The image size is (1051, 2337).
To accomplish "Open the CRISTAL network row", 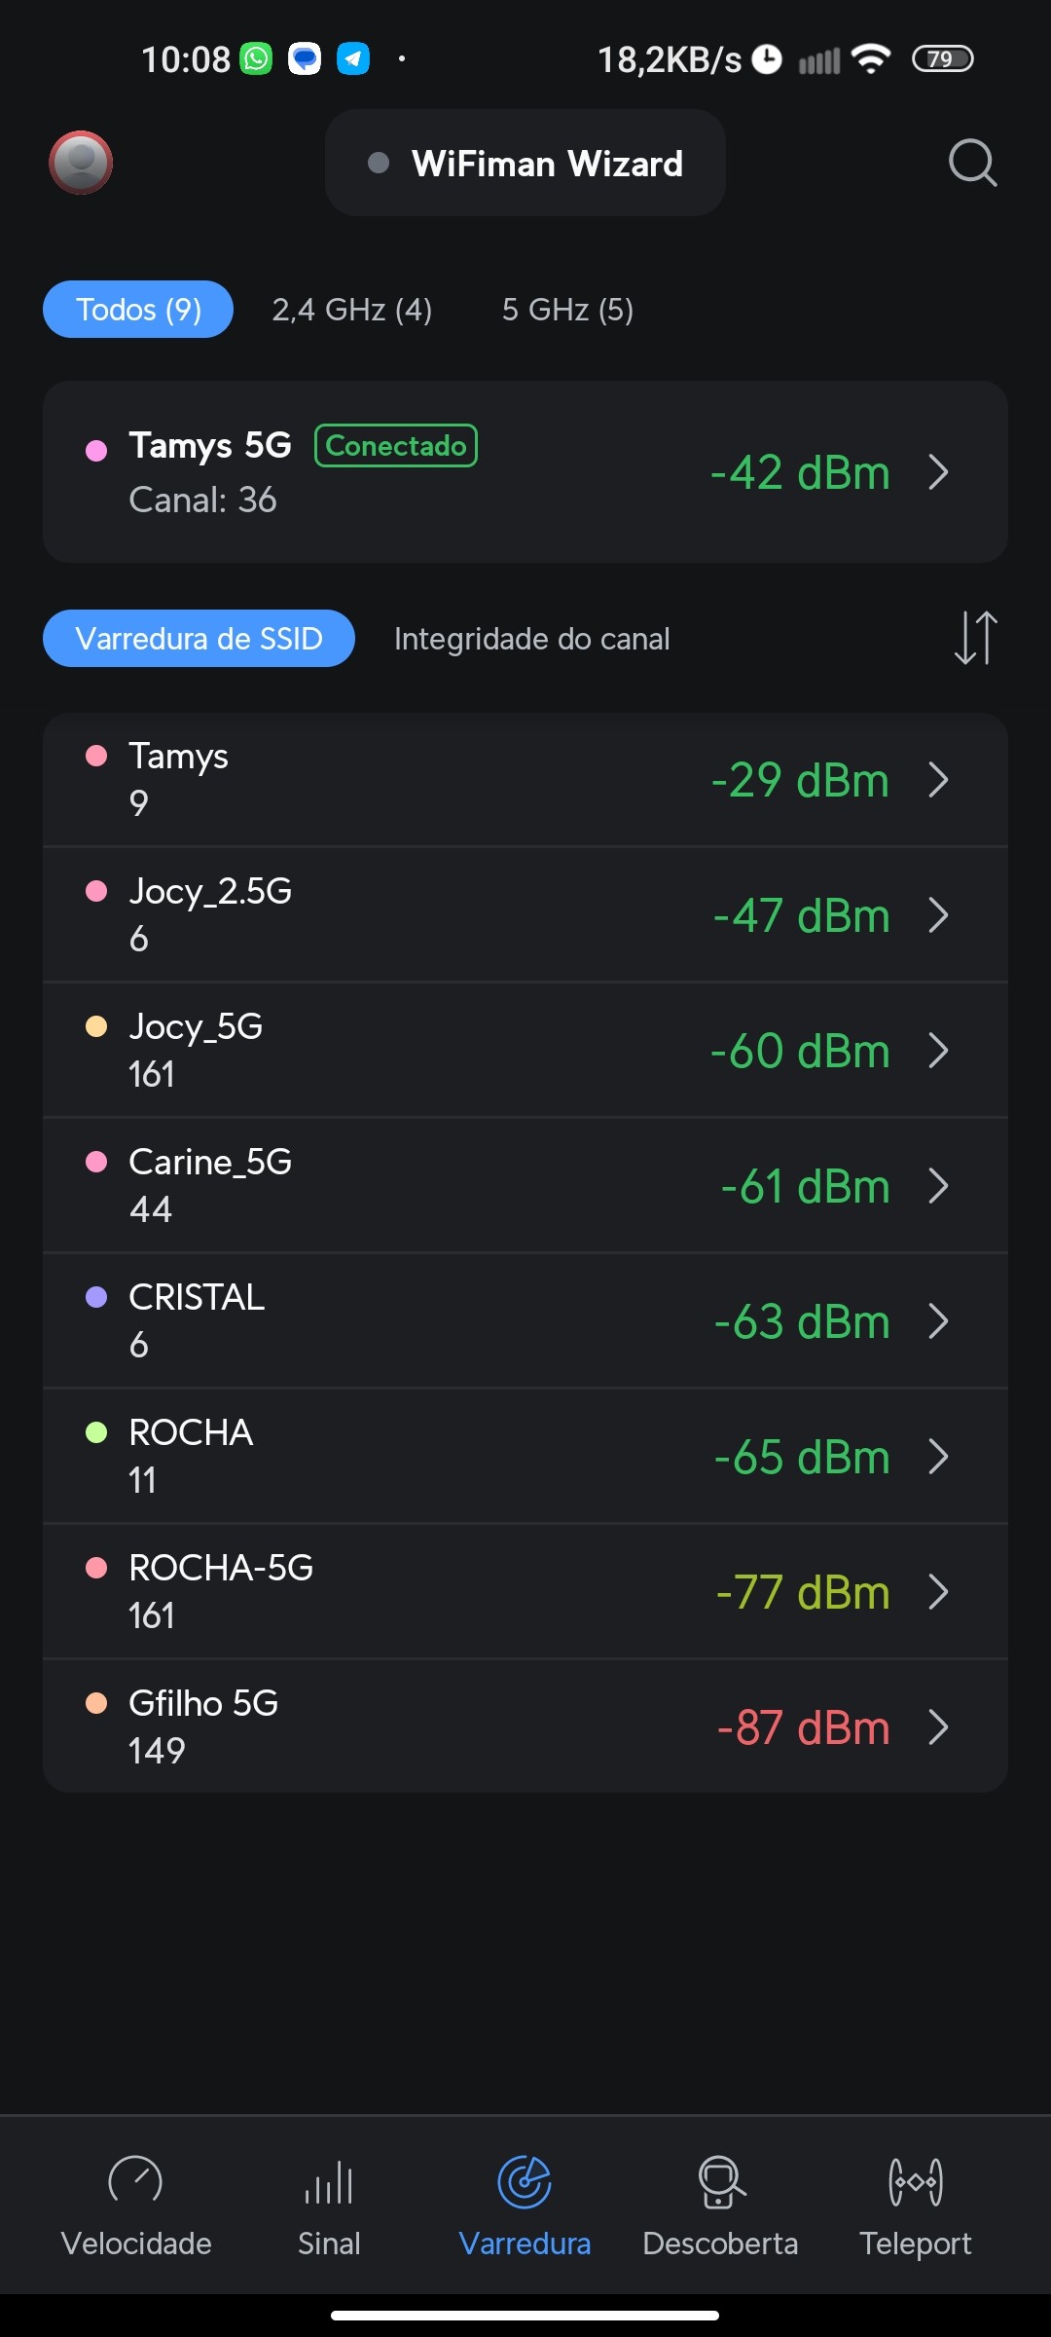I will tap(487, 1321).
